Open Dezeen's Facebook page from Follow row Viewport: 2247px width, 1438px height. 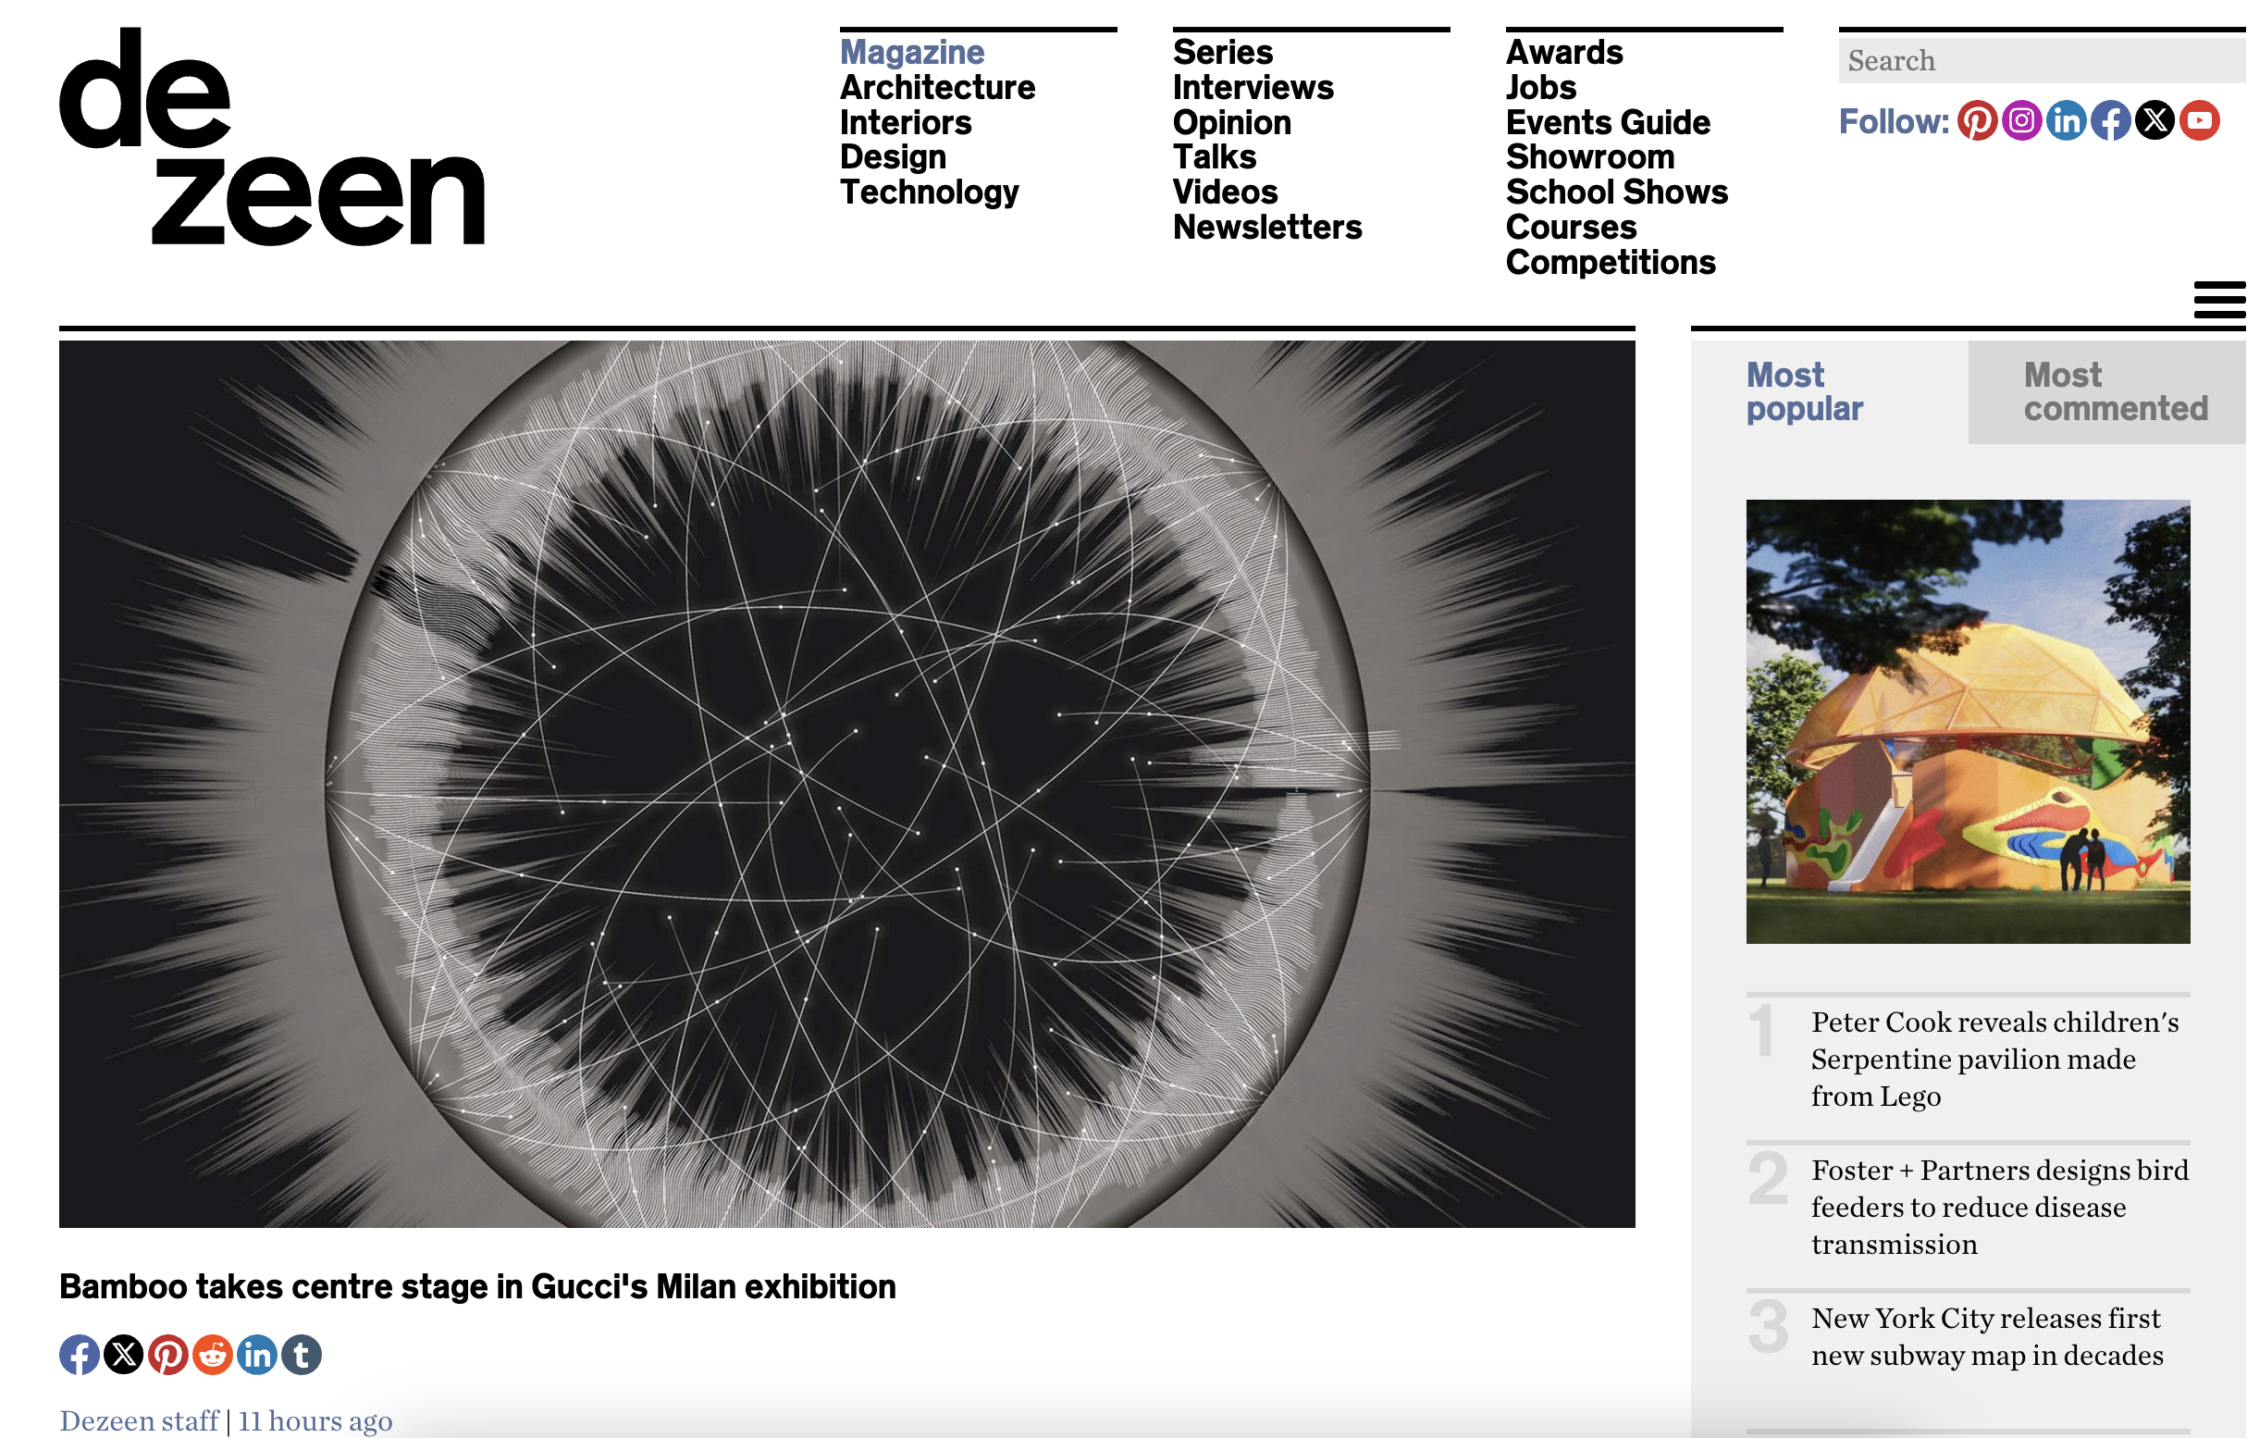2111,120
